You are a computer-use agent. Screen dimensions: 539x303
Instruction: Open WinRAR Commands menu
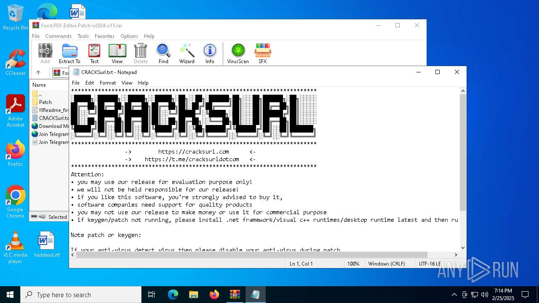click(x=59, y=36)
